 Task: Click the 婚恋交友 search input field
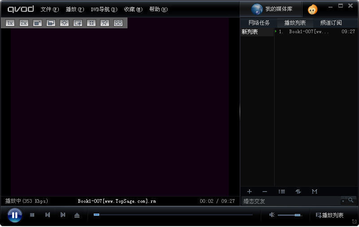pos(291,201)
